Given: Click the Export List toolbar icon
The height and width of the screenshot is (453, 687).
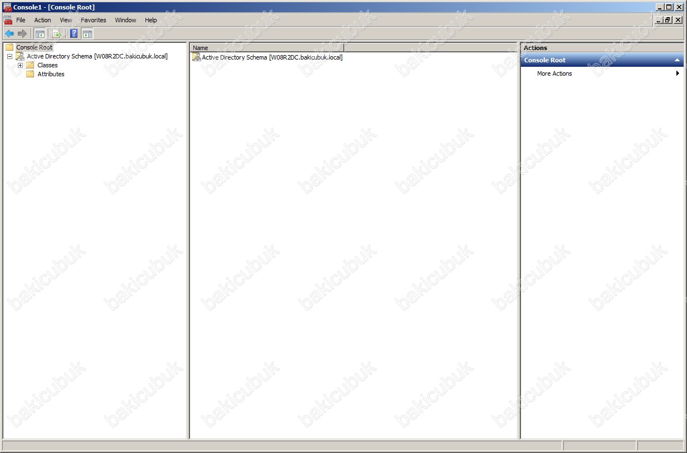Looking at the screenshot, I should point(57,34).
